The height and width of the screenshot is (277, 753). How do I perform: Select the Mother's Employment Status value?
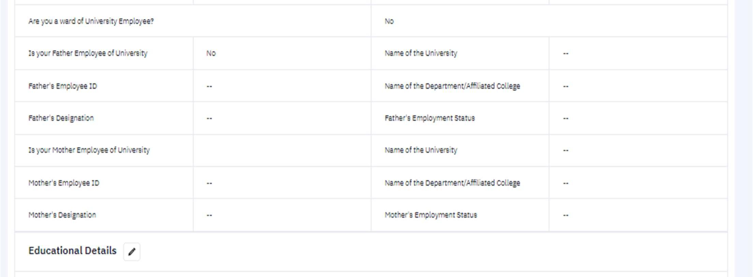coord(566,215)
